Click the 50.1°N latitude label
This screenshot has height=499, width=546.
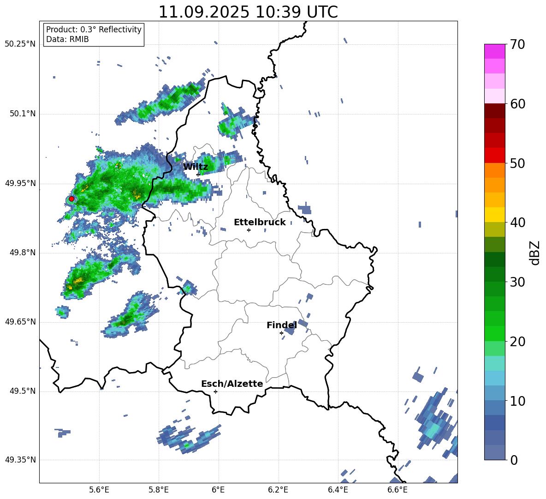(x=22, y=114)
